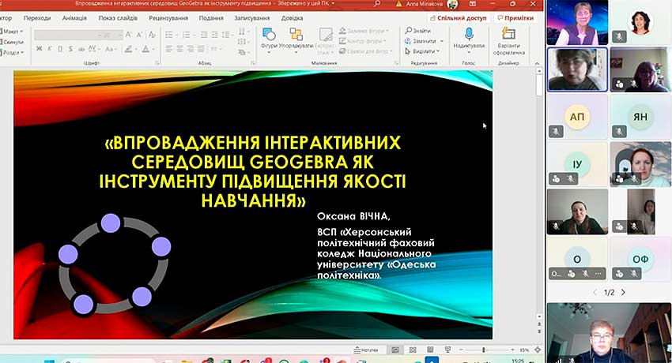Apply the text highlight color

tap(128, 49)
